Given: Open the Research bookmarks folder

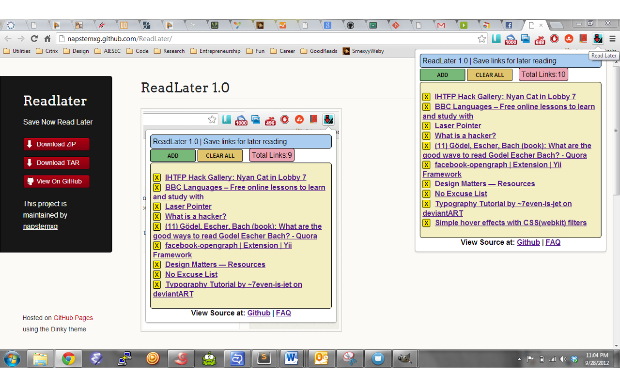Looking at the screenshot, I should point(169,51).
